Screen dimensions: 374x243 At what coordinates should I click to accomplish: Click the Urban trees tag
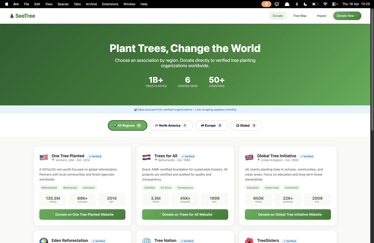pyautogui.click(x=272, y=188)
